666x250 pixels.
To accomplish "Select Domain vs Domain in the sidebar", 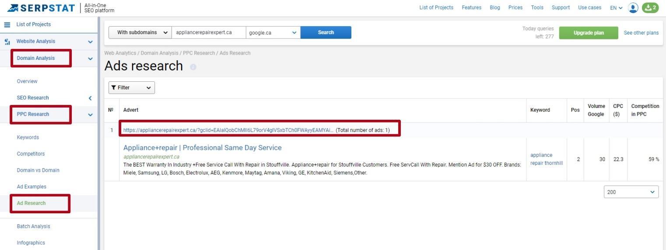I will [38, 170].
